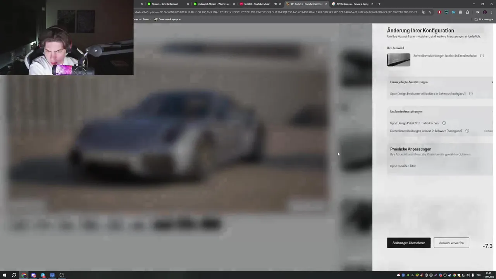Screen dimensions: 496x279
Task: Click the Sportendrohre Titan text
Action: [x=403, y=166]
